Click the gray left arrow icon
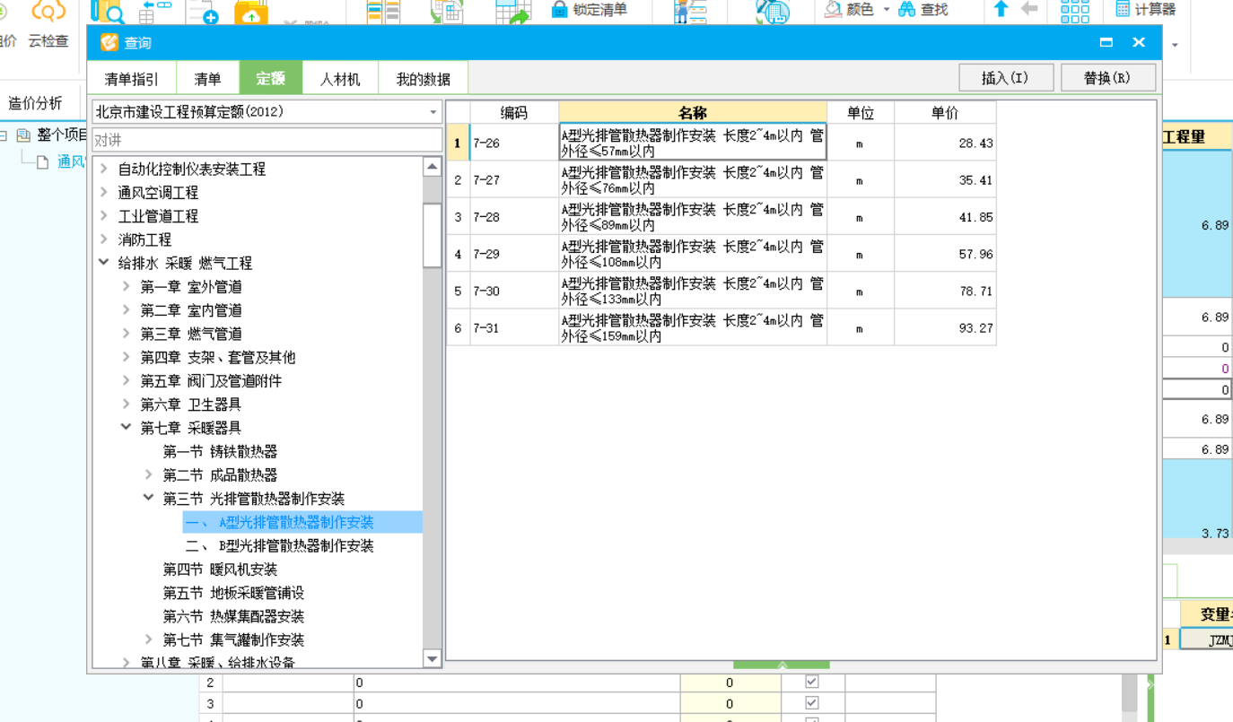The width and height of the screenshot is (1233, 722). click(x=1029, y=10)
